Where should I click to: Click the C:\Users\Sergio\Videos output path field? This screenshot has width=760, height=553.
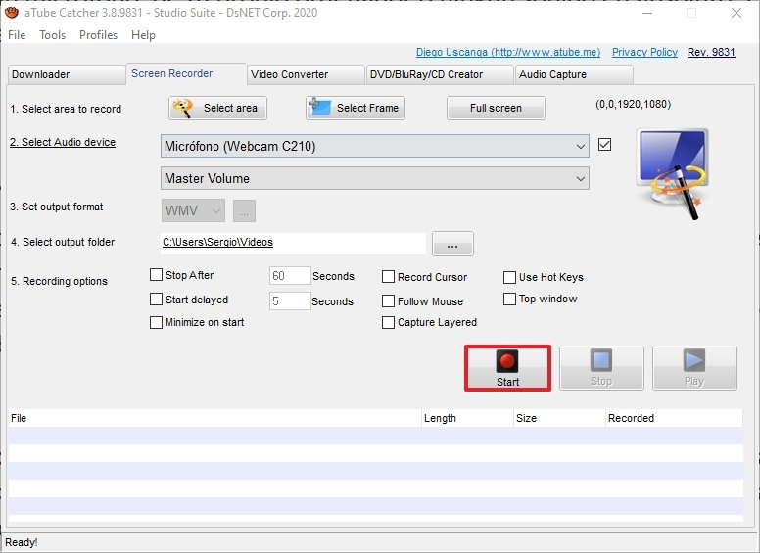click(293, 243)
